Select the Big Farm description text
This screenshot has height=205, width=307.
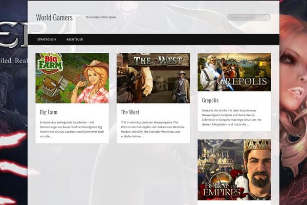pos(72,129)
